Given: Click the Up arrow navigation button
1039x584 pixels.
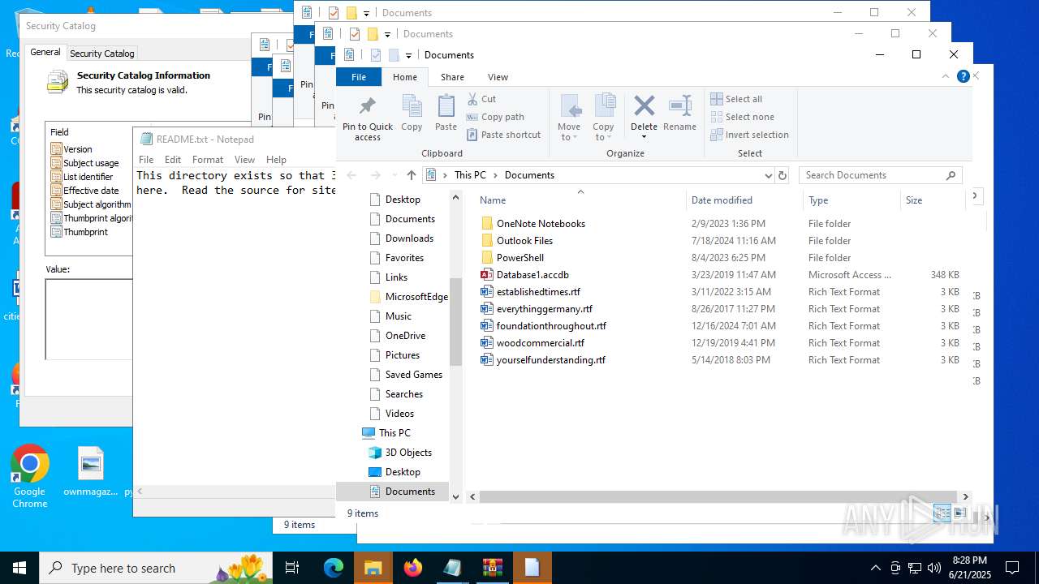Looking at the screenshot, I should coord(412,175).
